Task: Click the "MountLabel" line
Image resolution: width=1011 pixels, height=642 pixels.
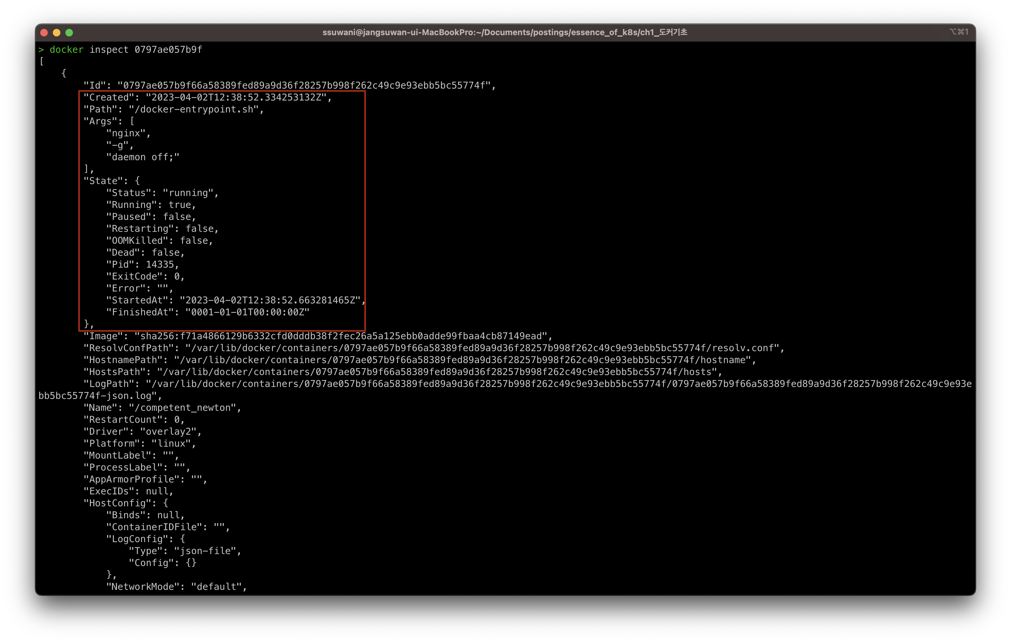Action: pyautogui.click(x=131, y=456)
